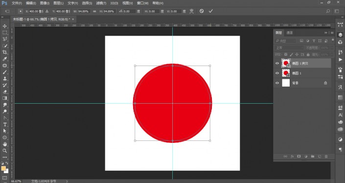Cancel the transform with the circle-slash icon
345x183 pixels.
tap(202, 11)
